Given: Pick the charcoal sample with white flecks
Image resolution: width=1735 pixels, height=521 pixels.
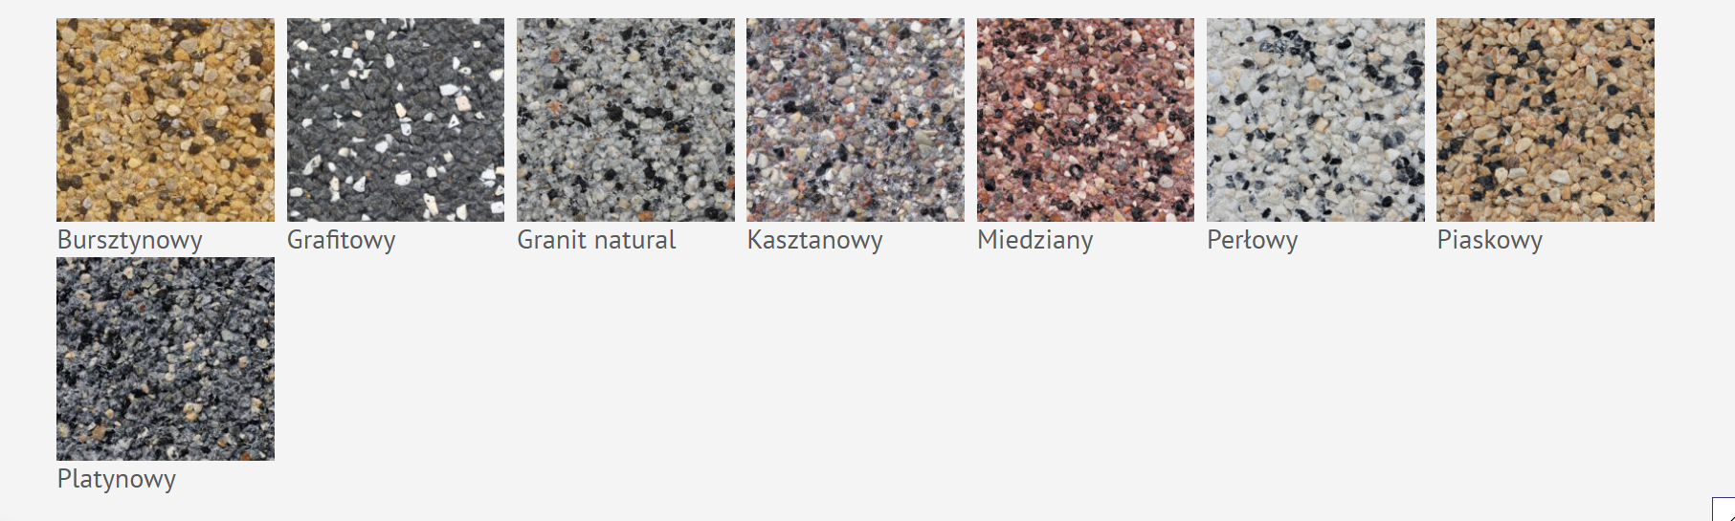Looking at the screenshot, I should (x=395, y=120).
